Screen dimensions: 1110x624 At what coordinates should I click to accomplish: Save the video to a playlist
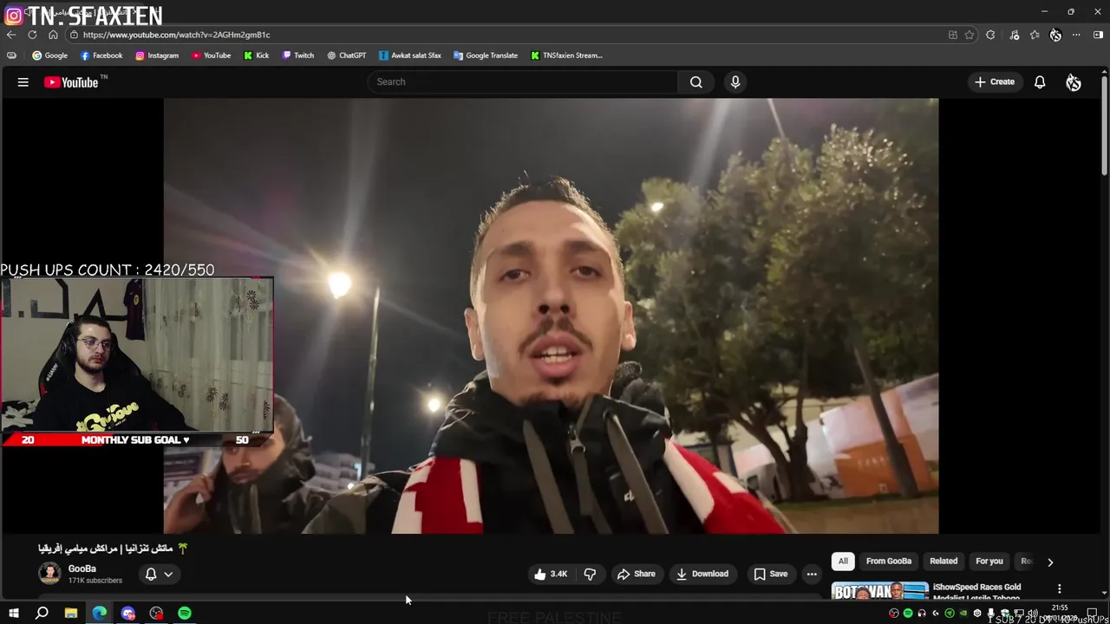click(770, 574)
